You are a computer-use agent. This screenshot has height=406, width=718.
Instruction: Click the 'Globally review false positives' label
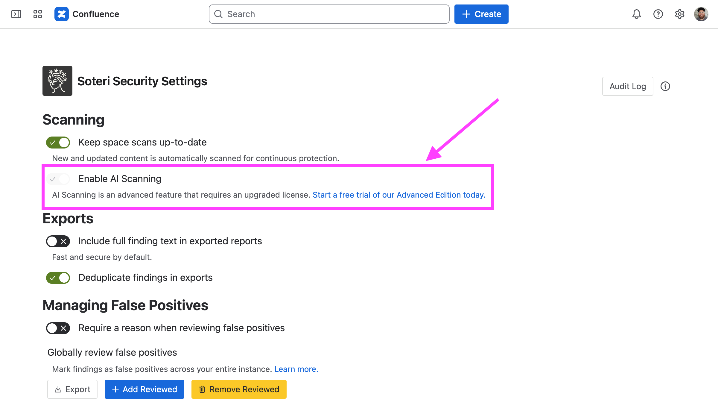(112, 352)
